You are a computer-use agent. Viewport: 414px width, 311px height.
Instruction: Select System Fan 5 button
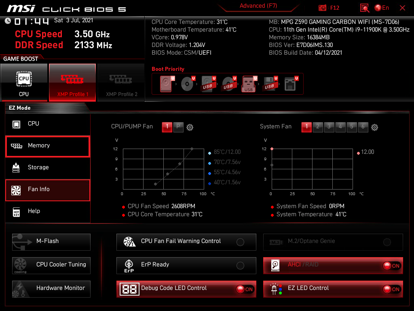pos(352,127)
